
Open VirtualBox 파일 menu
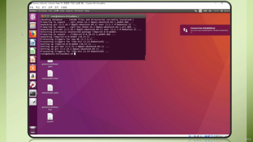point(31,7)
